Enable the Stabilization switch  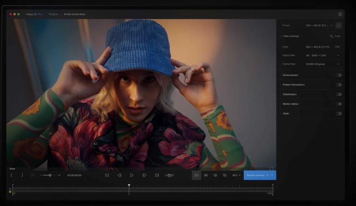tap(339, 94)
